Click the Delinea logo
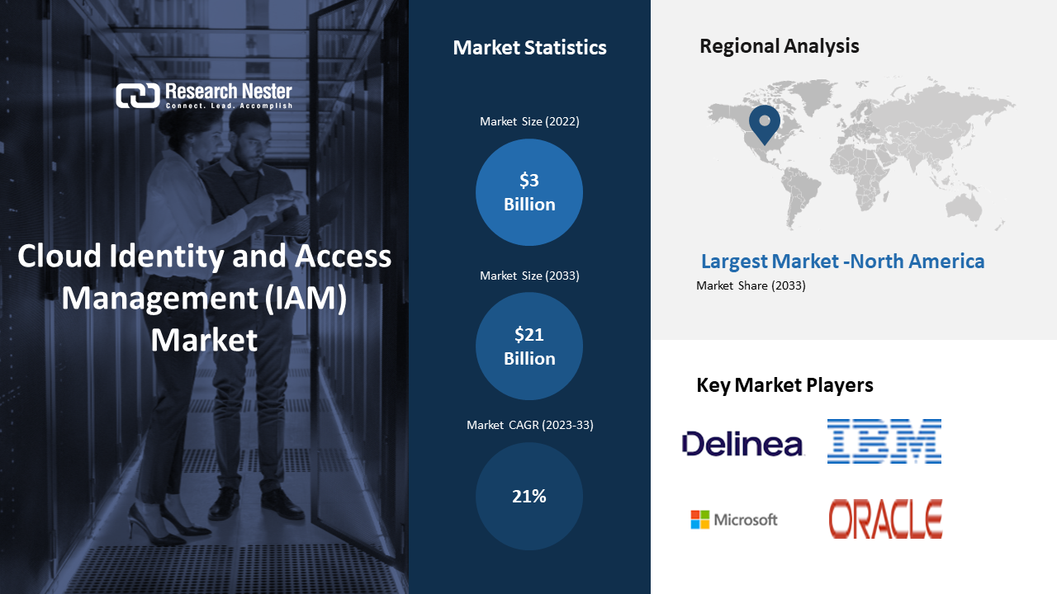This screenshot has height=594, width=1057. 742,444
